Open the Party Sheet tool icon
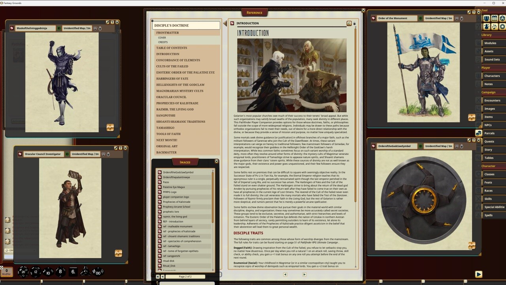Screen dimensions: 506x285 tap(487, 18)
